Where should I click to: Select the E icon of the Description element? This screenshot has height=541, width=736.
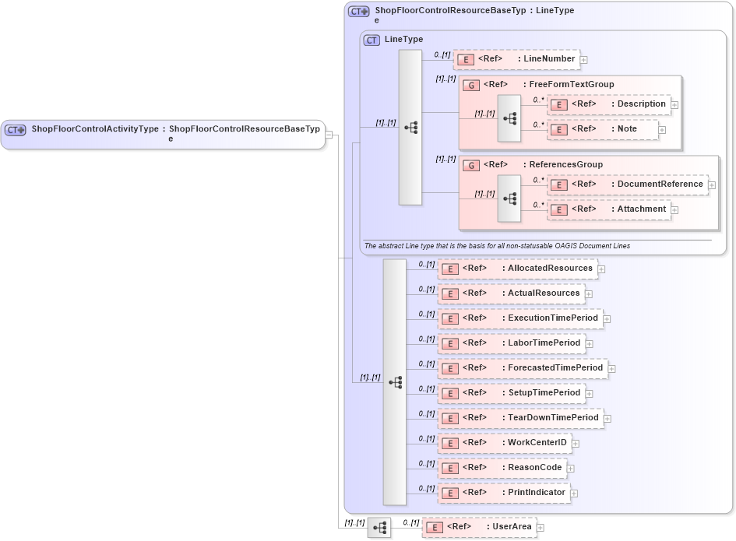pyautogui.click(x=558, y=104)
